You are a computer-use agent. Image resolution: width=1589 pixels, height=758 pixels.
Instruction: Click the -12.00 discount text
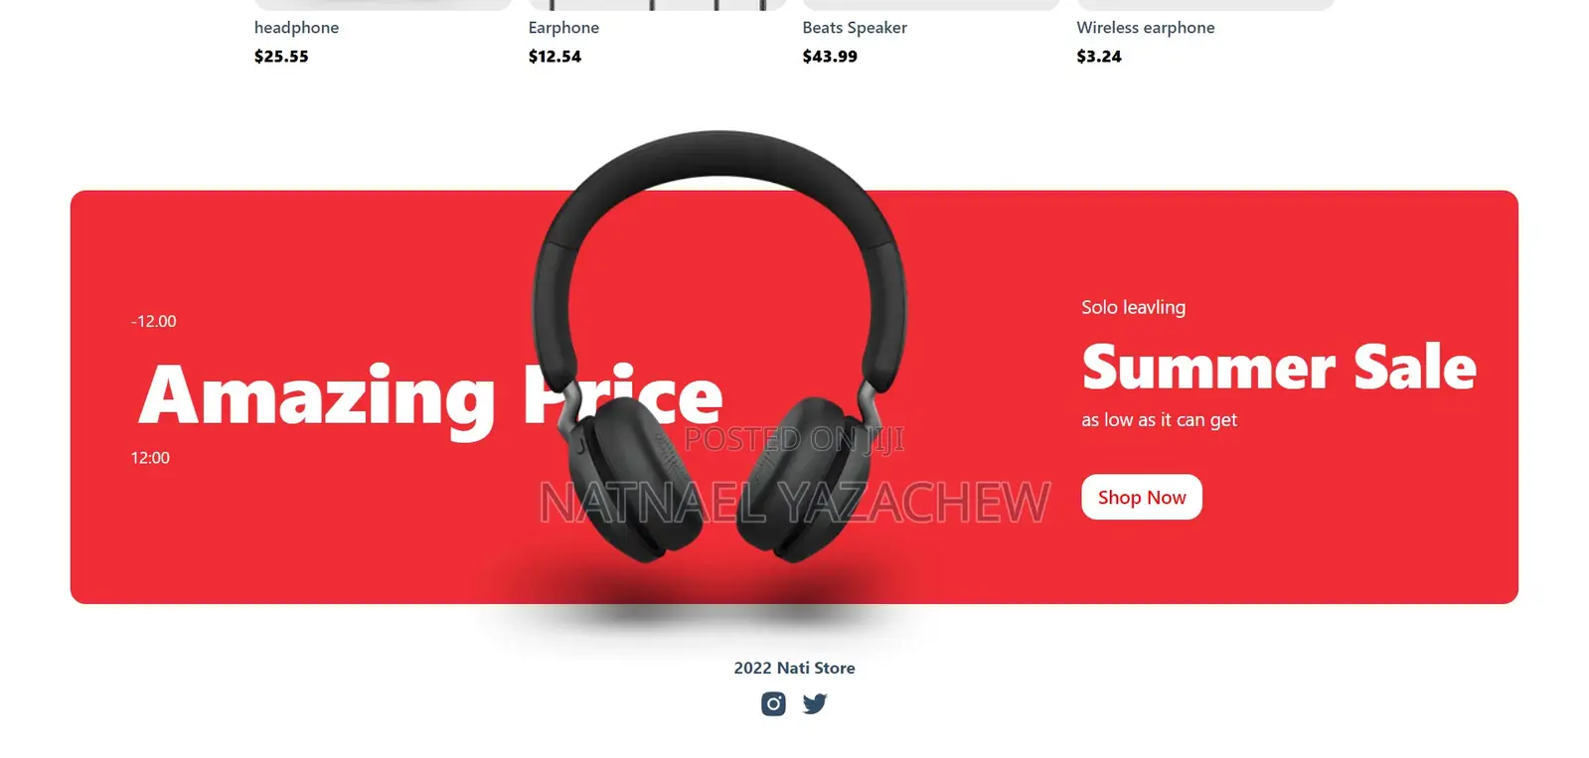pos(153,321)
